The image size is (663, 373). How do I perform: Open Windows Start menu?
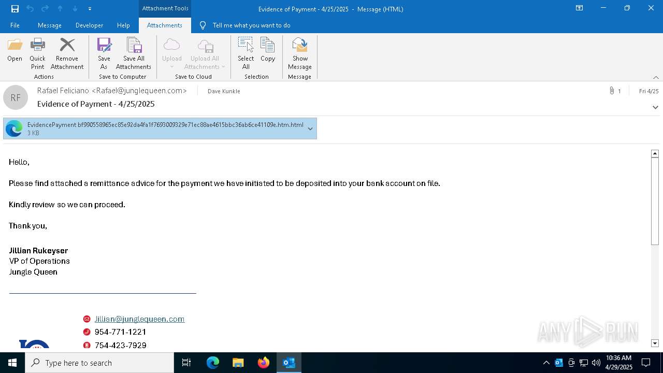click(12, 363)
